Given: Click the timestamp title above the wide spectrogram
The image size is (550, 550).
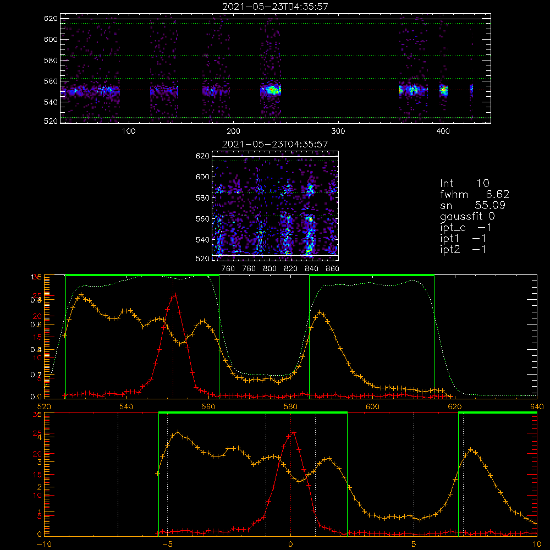Looking at the screenshot, I should [x=275, y=7].
